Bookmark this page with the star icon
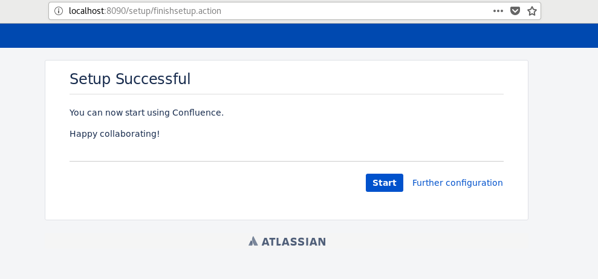 point(532,11)
